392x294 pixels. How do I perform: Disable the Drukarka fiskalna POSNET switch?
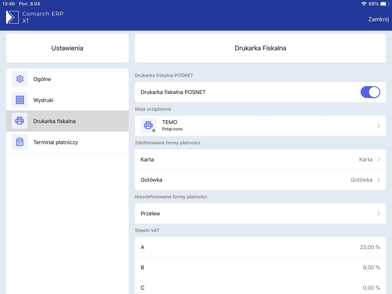370,92
